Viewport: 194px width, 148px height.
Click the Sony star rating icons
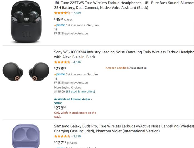click(62, 62)
